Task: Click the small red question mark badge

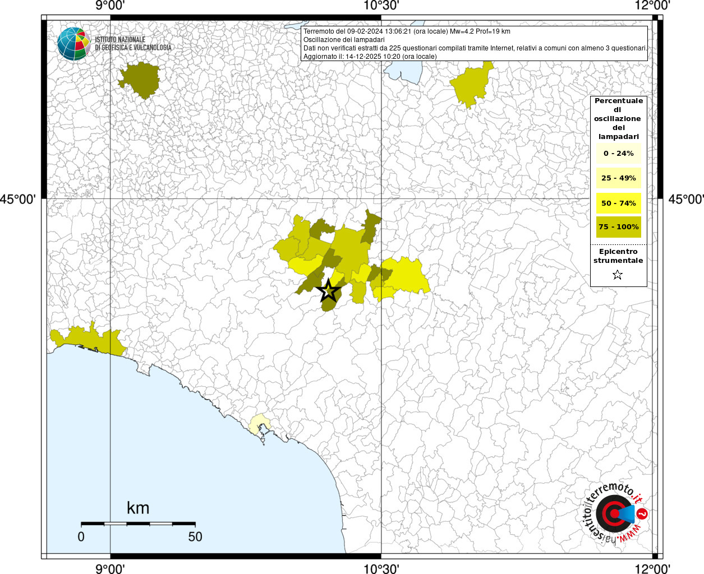Action: coord(643,513)
